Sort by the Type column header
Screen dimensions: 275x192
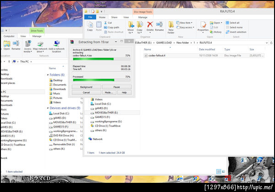227,49
